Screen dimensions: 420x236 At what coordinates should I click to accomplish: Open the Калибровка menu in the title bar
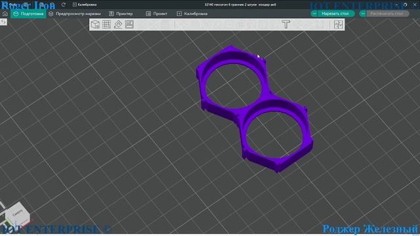(x=85, y=5)
